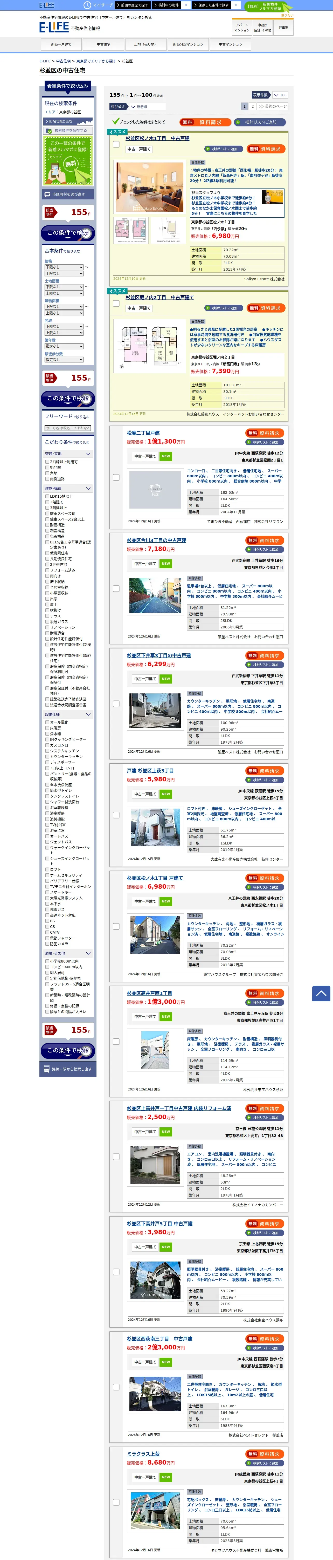
Task: Select the 中古マンション navigation tab
Action: (230, 44)
